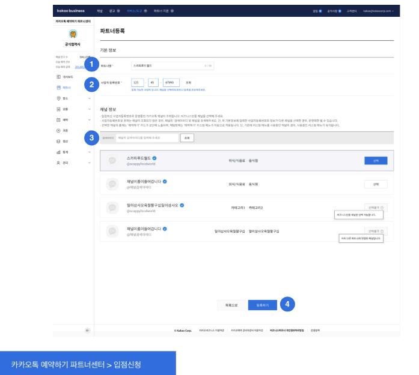This screenshot has width=419, height=375.
Task: Click the channel 검색아이디 search input field
Action: pyautogui.click(x=147, y=137)
